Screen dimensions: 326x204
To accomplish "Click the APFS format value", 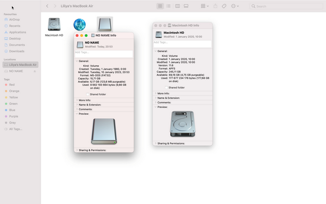I will click(x=172, y=69).
